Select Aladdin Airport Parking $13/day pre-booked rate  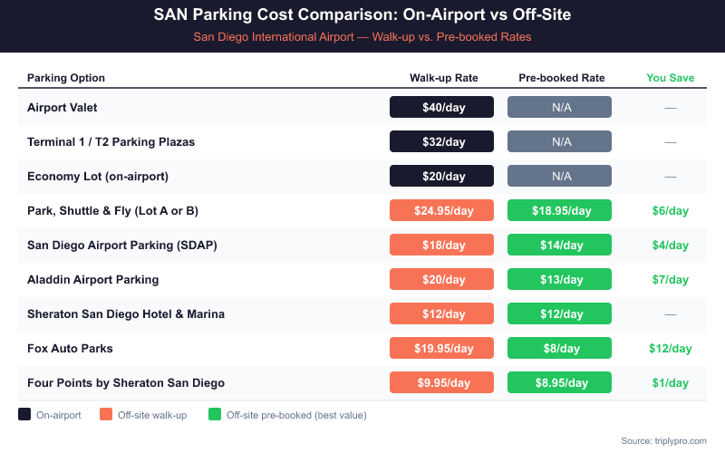coord(559,279)
